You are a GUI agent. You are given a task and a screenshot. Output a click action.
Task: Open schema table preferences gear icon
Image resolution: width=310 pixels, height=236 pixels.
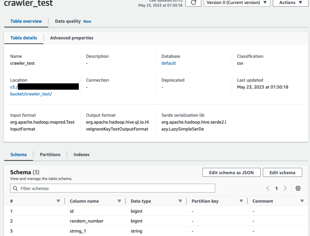[x=298, y=188]
